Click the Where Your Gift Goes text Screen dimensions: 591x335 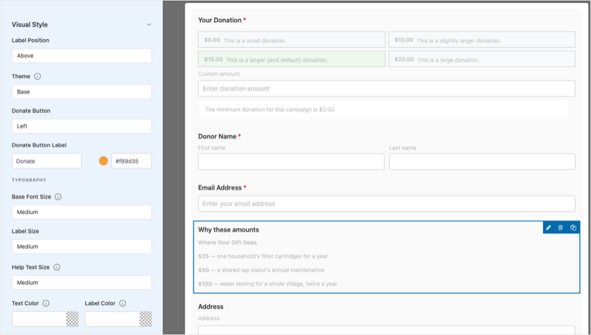click(x=228, y=243)
